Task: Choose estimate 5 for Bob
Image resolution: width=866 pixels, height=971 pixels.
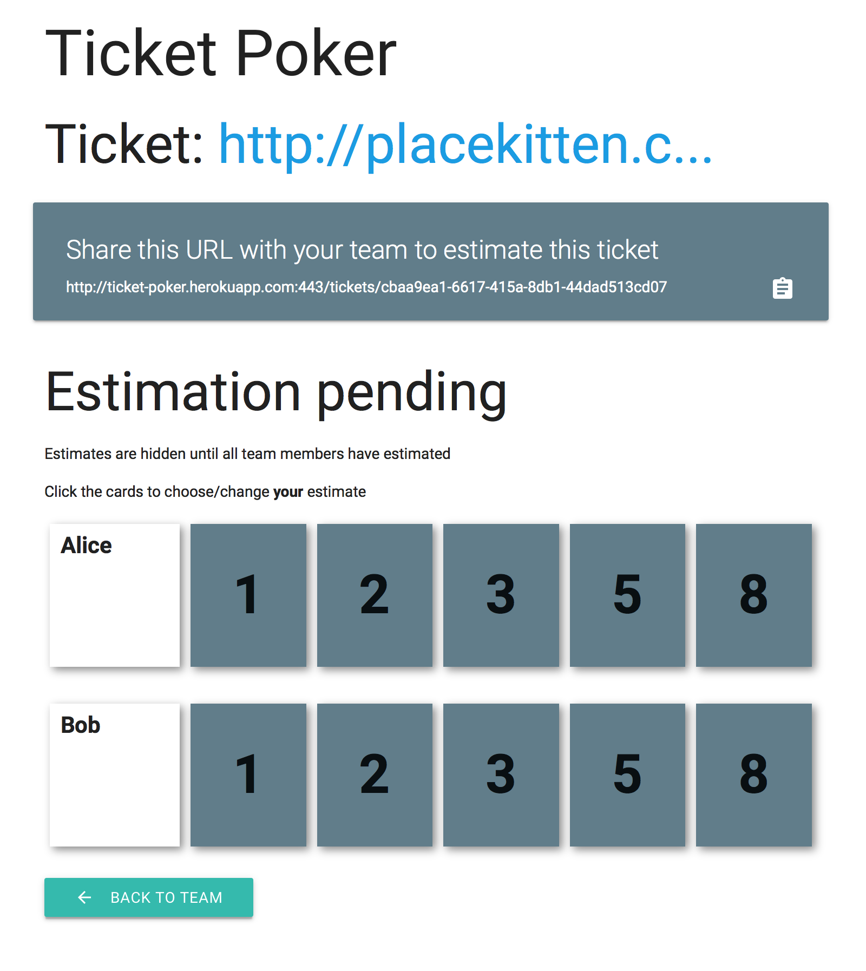Action: click(x=627, y=775)
